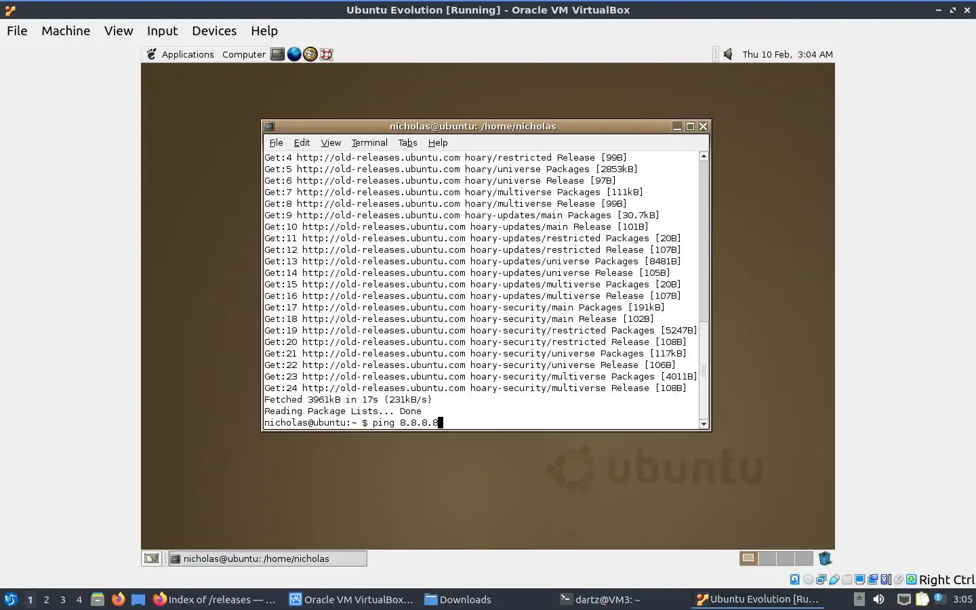Click the guest clock Thu 10 Feb
The width and height of the screenshot is (976, 610).
pos(788,54)
